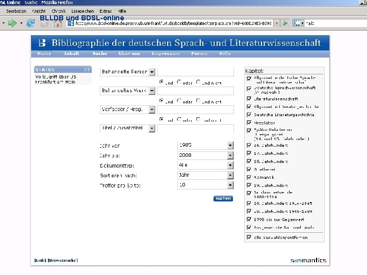This screenshot has height=275, width=367.
Task: Click the site favicon in address bar
Action: click(x=71, y=23)
